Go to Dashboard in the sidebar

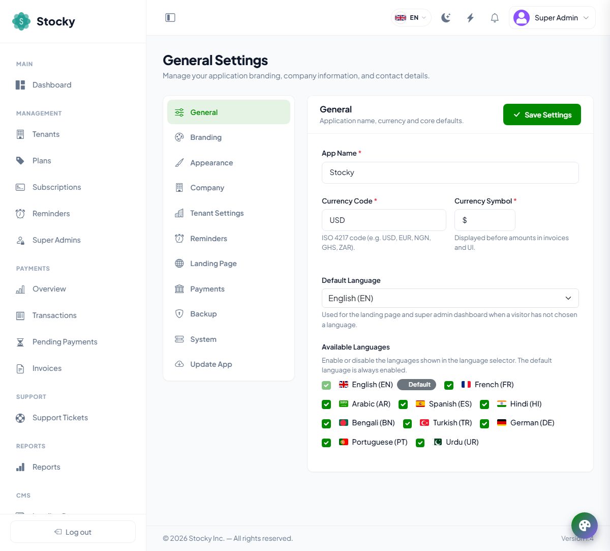73,85
